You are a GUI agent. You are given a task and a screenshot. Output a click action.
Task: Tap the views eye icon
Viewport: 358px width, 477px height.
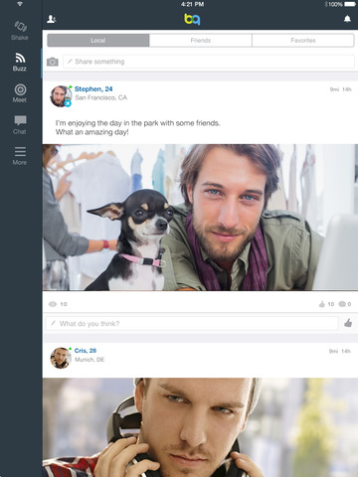click(x=53, y=304)
